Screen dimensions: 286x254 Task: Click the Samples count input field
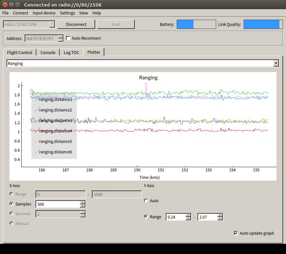(x=57, y=204)
